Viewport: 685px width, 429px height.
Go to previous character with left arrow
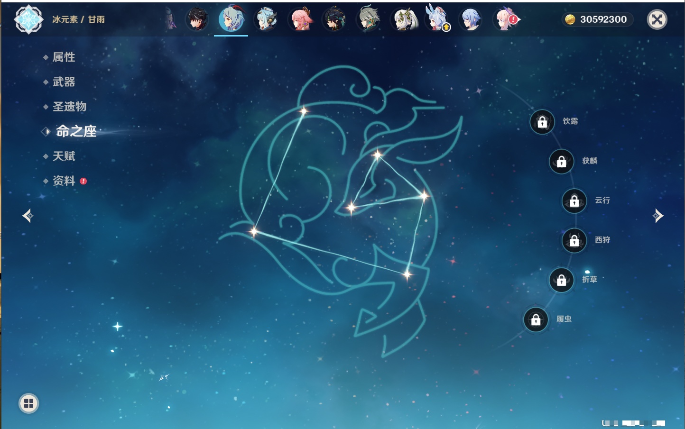(28, 216)
